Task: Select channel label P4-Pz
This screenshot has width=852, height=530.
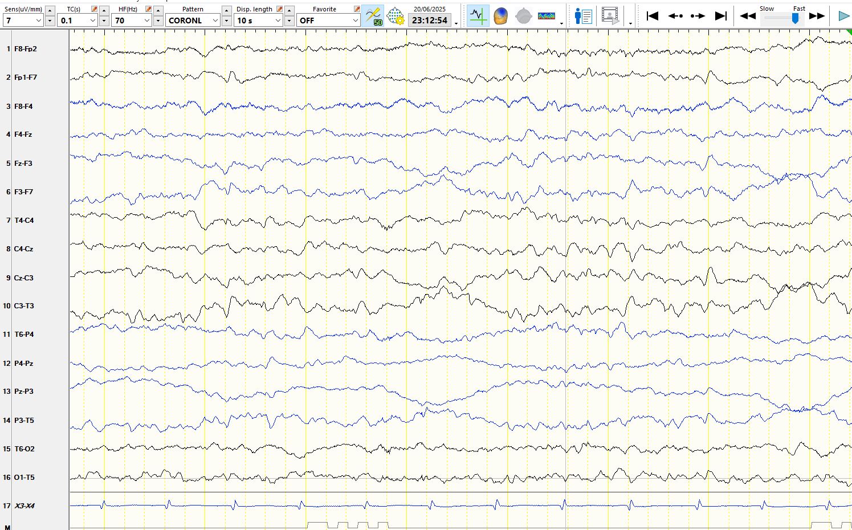Action: tap(23, 364)
